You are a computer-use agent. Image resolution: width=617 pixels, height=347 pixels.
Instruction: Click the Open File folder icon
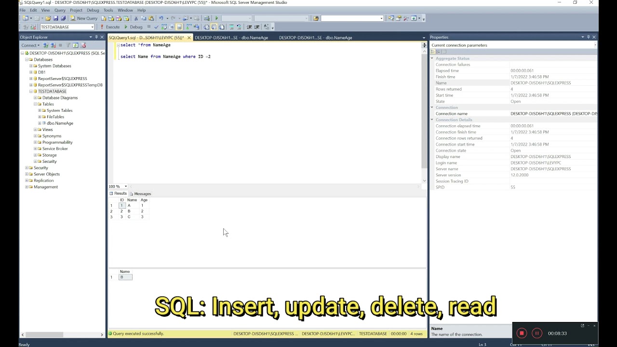point(48,18)
